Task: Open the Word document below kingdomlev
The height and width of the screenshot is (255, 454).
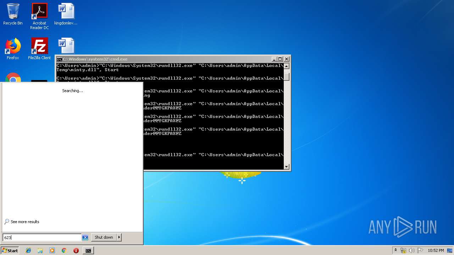Action: 66,46
